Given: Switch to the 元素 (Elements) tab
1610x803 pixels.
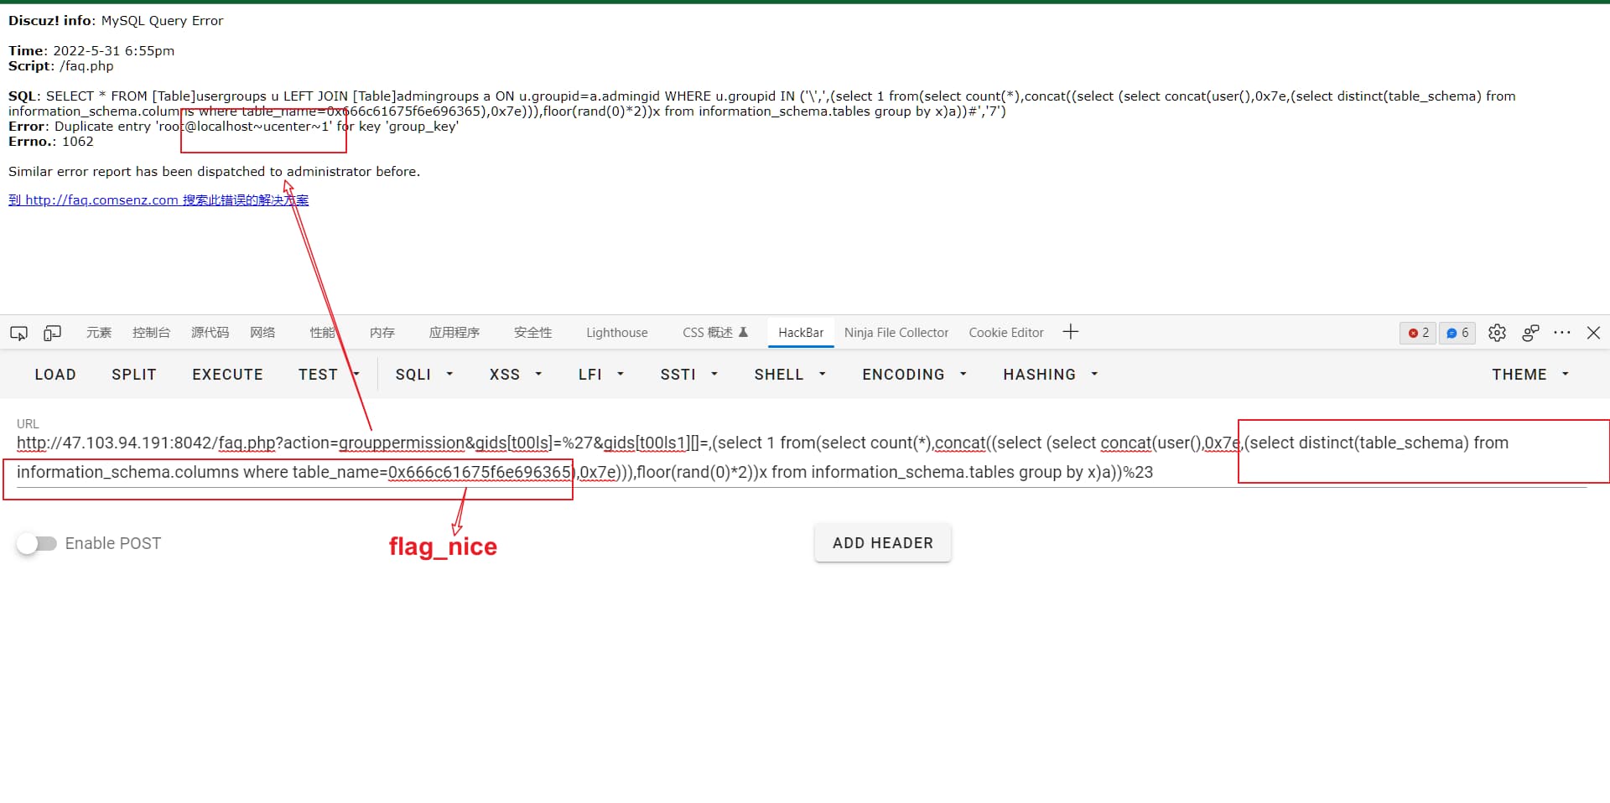Looking at the screenshot, I should 99,333.
